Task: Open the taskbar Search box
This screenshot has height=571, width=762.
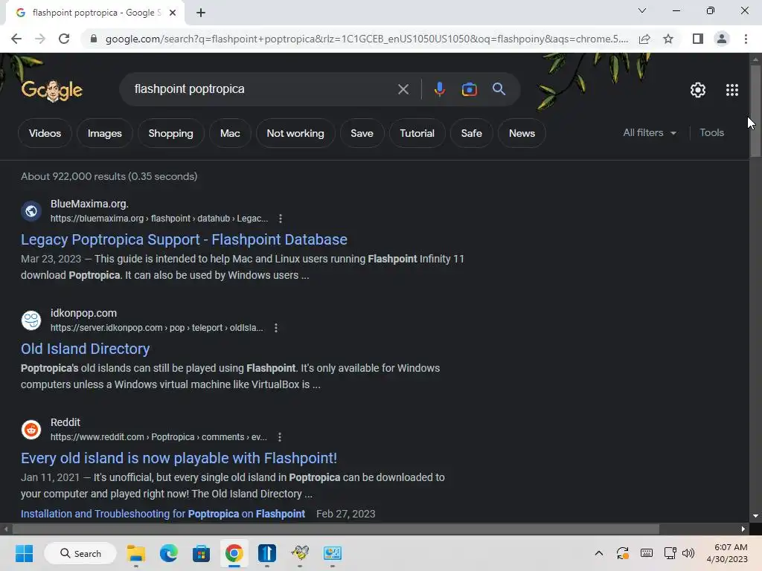Action: pos(80,553)
